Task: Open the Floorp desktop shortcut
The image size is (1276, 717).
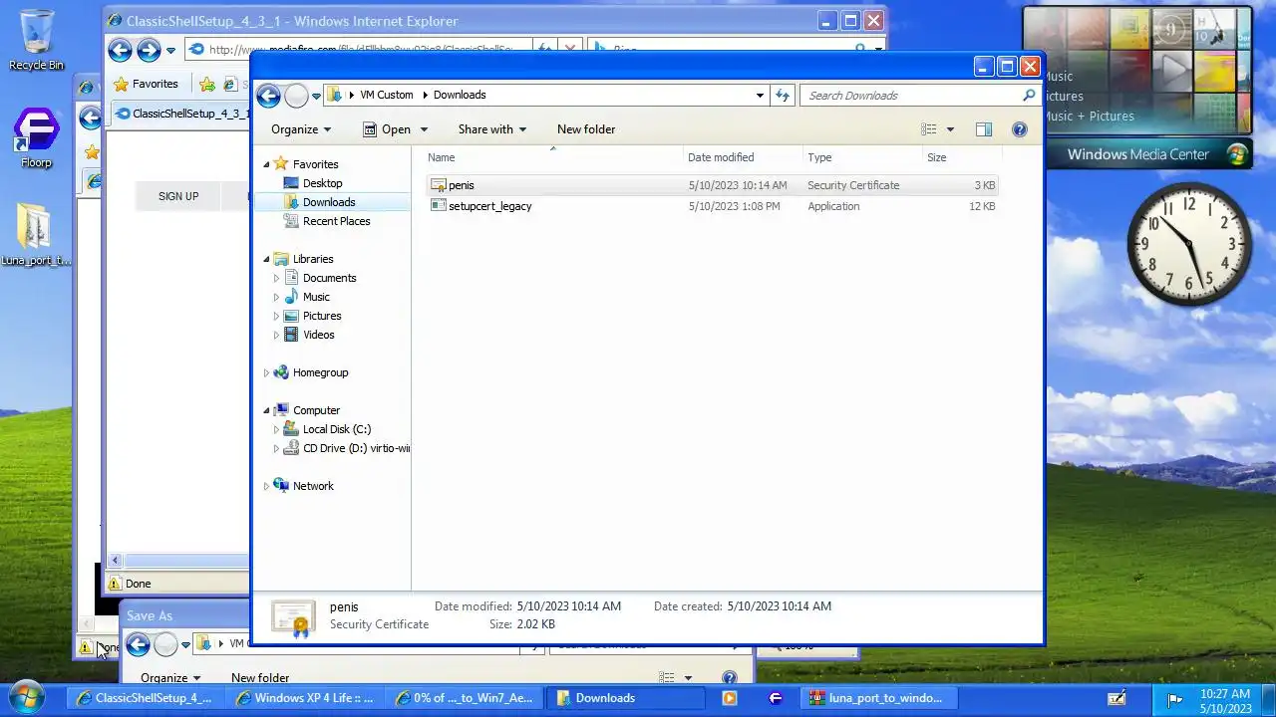Action: (36, 137)
